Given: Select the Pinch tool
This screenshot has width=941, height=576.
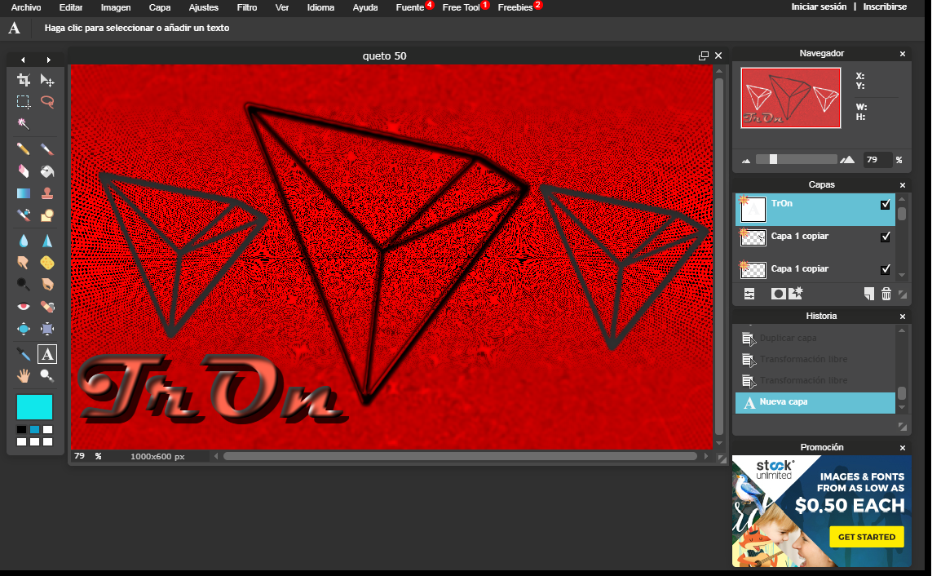Looking at the screenshot, I should coord(46,329).
